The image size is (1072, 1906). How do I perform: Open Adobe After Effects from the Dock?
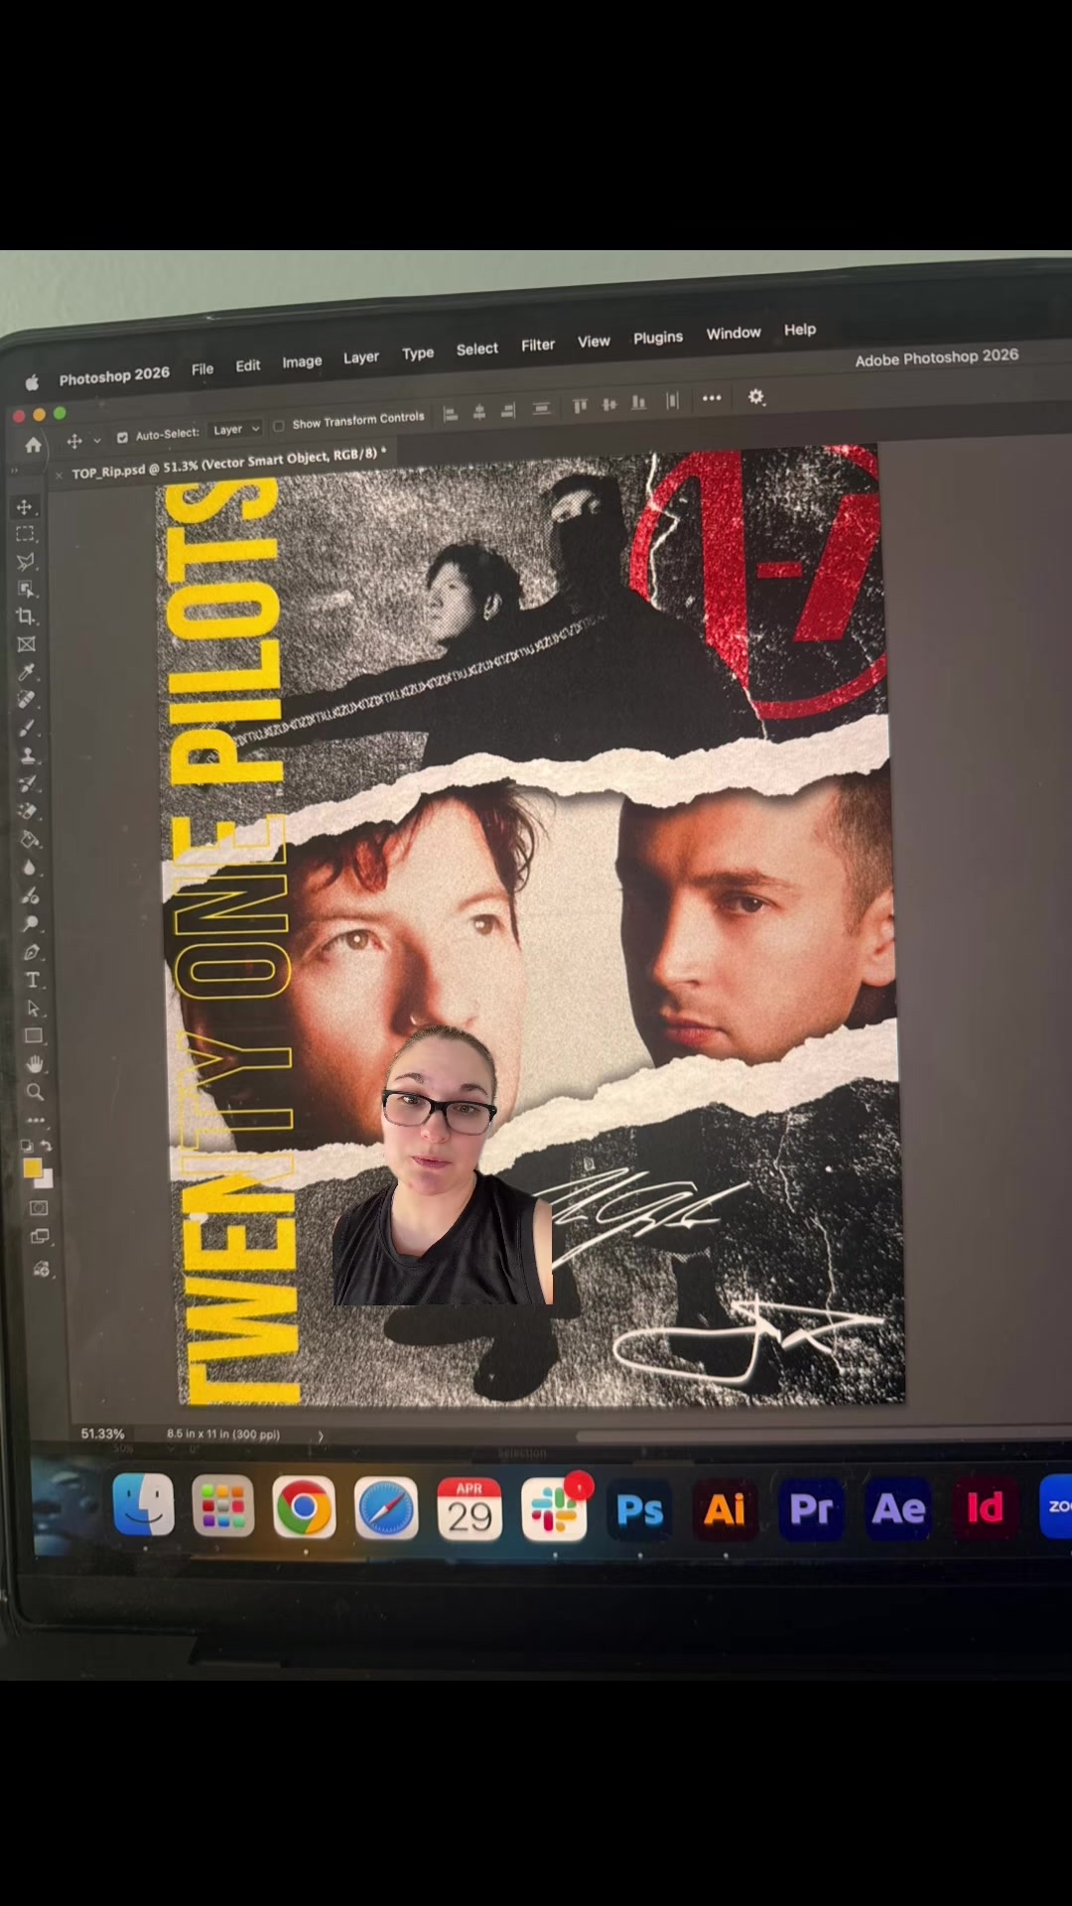(x=898, y=1509)
